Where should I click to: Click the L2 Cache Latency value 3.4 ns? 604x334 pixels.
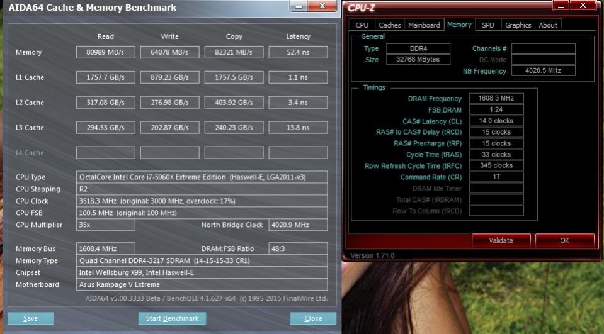pos(298,103)
